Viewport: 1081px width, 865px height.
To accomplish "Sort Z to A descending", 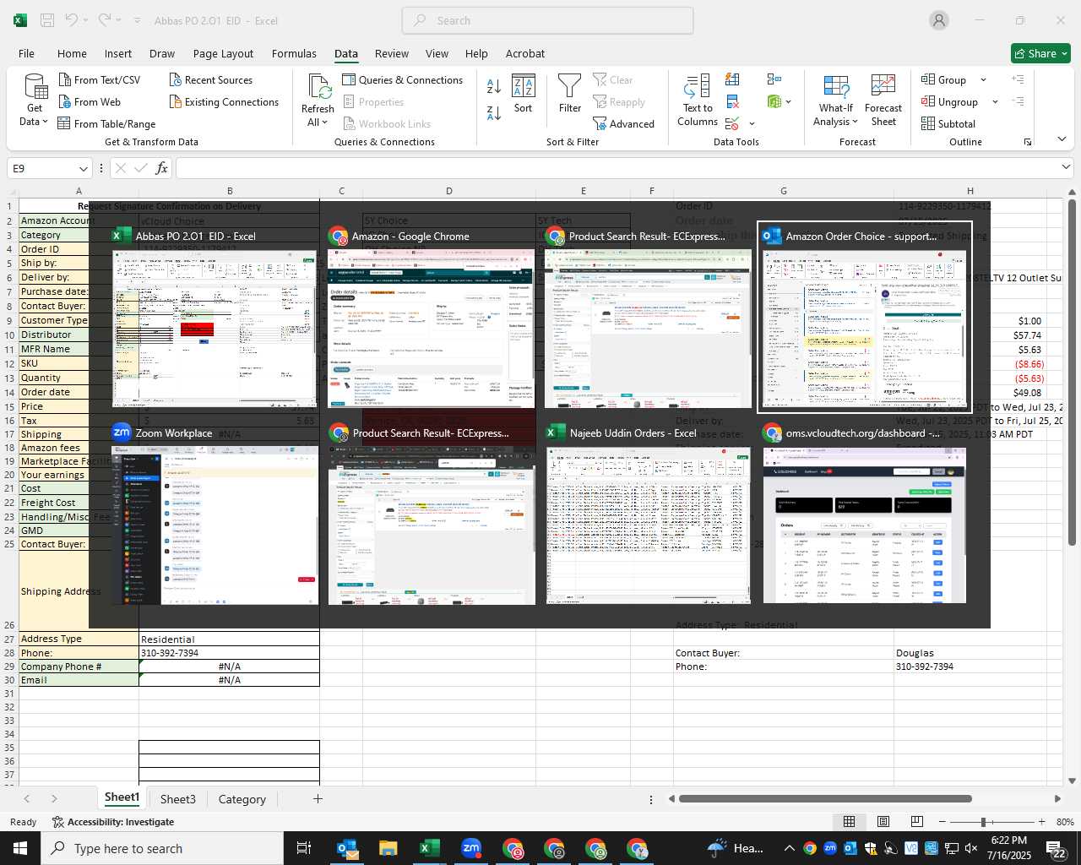I will tap(494, 113).
